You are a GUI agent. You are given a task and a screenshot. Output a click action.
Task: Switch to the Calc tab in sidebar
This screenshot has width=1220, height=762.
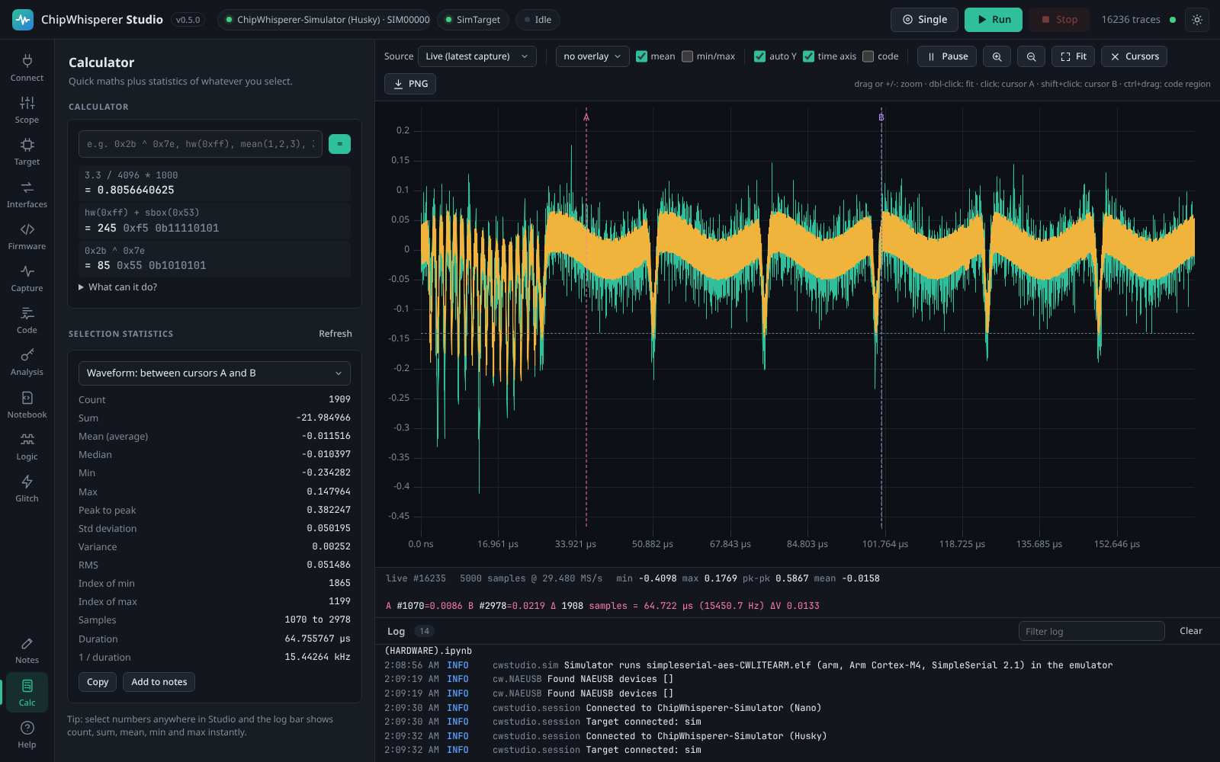click(27, 692)
